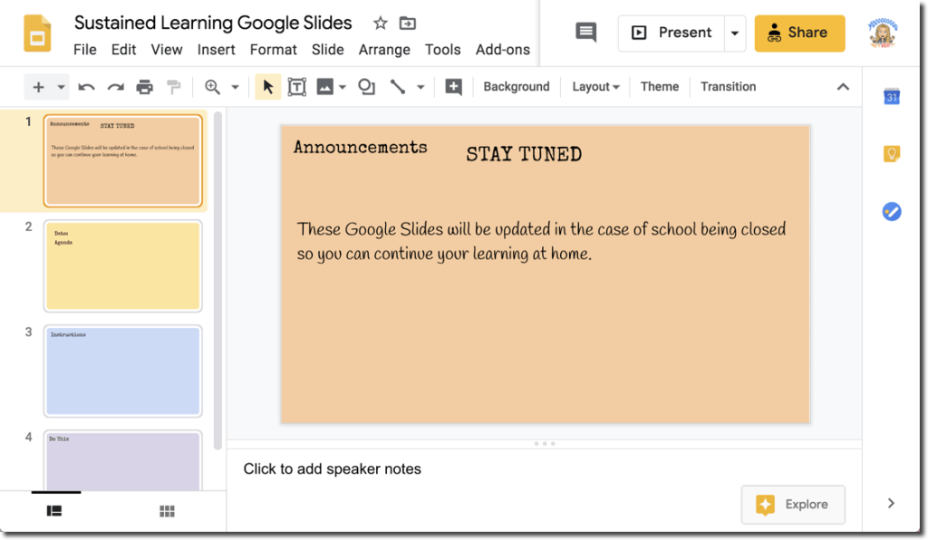The height and width of the screenshot is (540, 928).
Task: Open Google Calendar side panel icon
Action: point(892,96)
